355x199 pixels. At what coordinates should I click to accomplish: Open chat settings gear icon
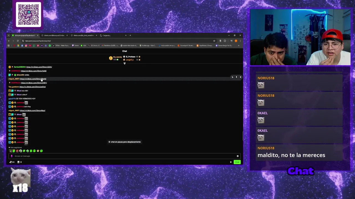231,162
